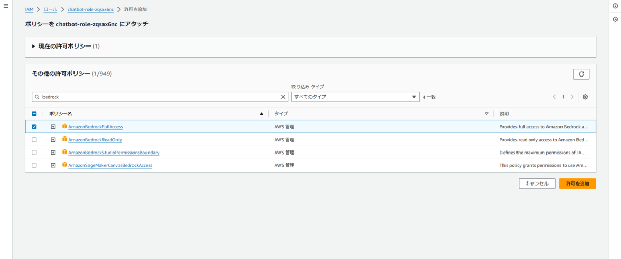Go to IAM breadcrumb
621x259 pixels.
pos(29,9)
